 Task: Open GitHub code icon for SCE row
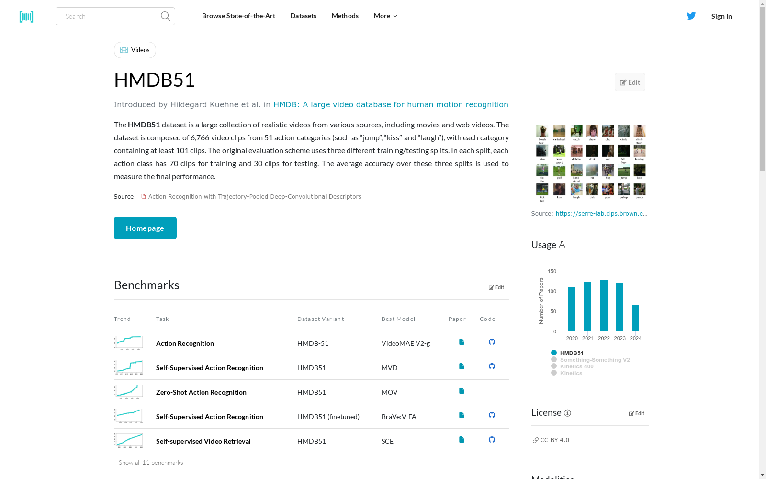point(492,440)
